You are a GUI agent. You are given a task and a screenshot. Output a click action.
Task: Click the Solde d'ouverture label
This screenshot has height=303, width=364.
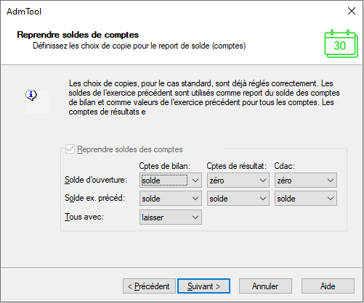pos(96,180)
